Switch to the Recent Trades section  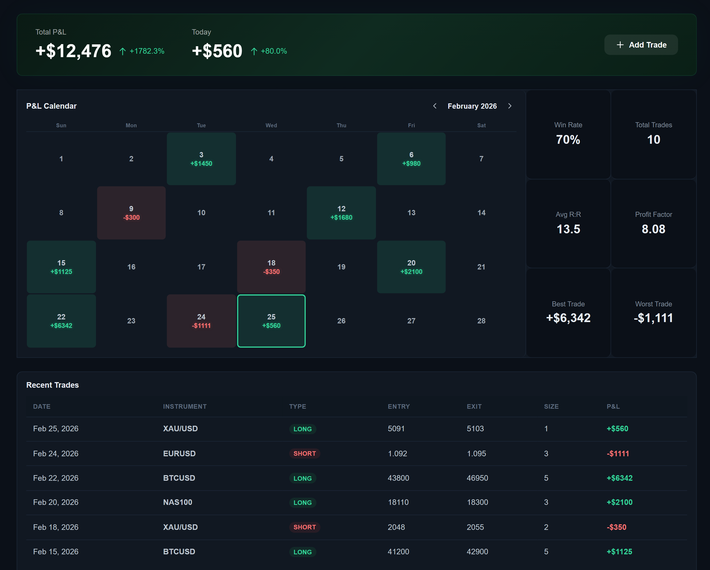click(x=52, y=385)
